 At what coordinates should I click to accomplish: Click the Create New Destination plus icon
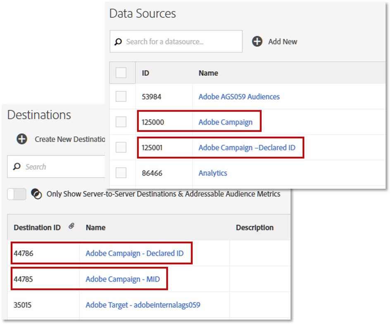tap(22, 139)
